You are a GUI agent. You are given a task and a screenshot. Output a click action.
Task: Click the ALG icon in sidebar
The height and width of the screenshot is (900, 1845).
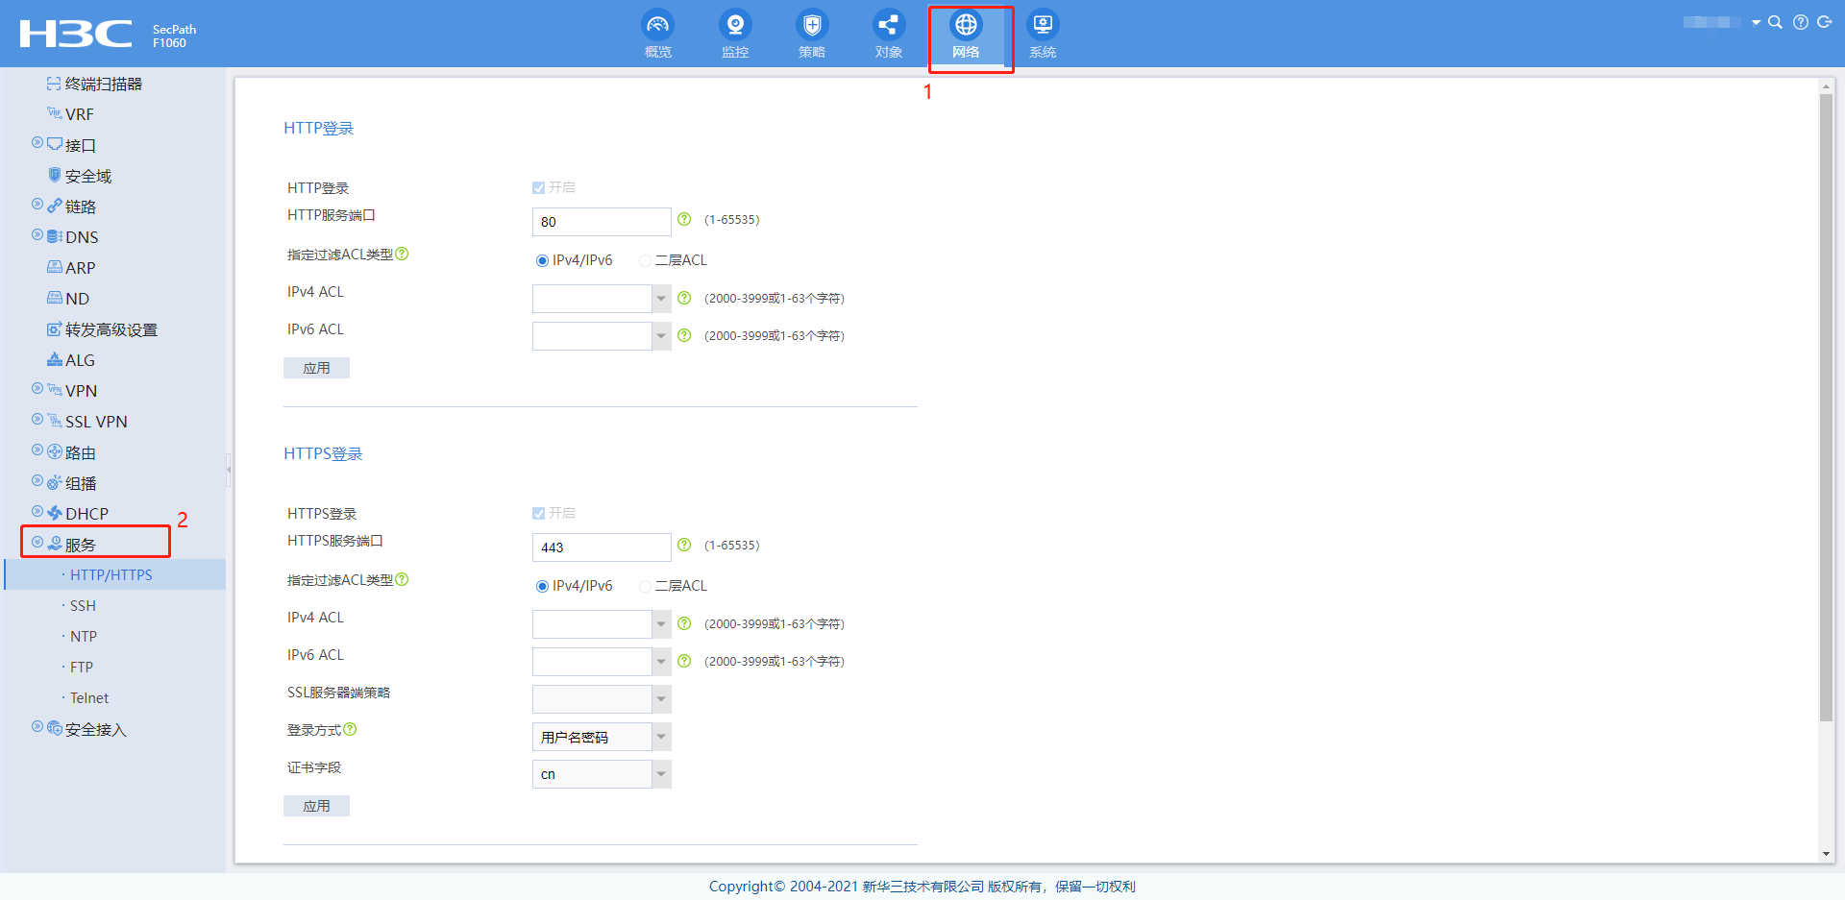pyautogui.click(x=55, y=359)
